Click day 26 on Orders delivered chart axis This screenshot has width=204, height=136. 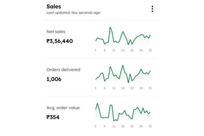(x=141, y=88)
